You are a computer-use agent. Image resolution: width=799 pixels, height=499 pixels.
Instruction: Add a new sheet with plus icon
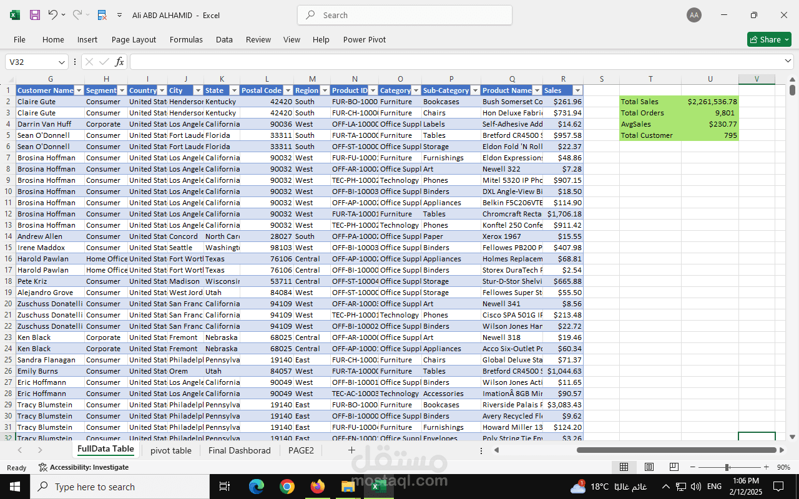(351, 450)
